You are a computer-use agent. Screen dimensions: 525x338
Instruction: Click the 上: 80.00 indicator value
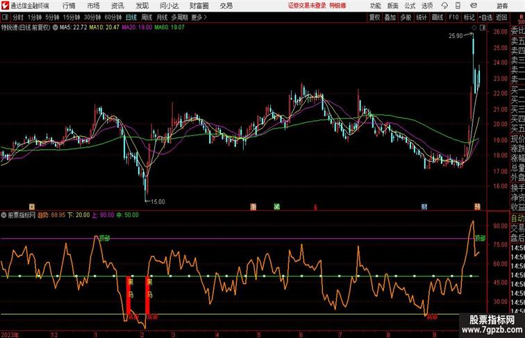[x=103, y=215]
